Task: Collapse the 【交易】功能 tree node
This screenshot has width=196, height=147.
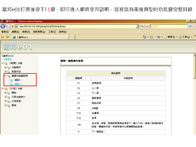Action: [2, 89]
